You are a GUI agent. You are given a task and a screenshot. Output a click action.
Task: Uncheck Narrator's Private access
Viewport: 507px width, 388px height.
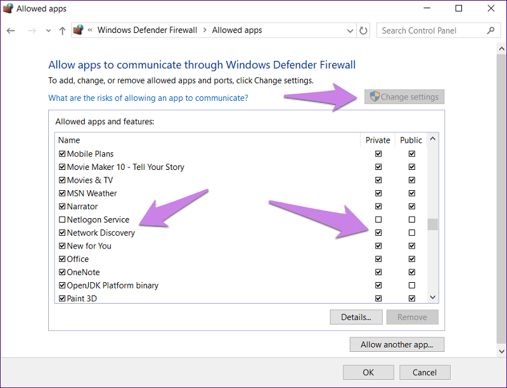(378, 206)
